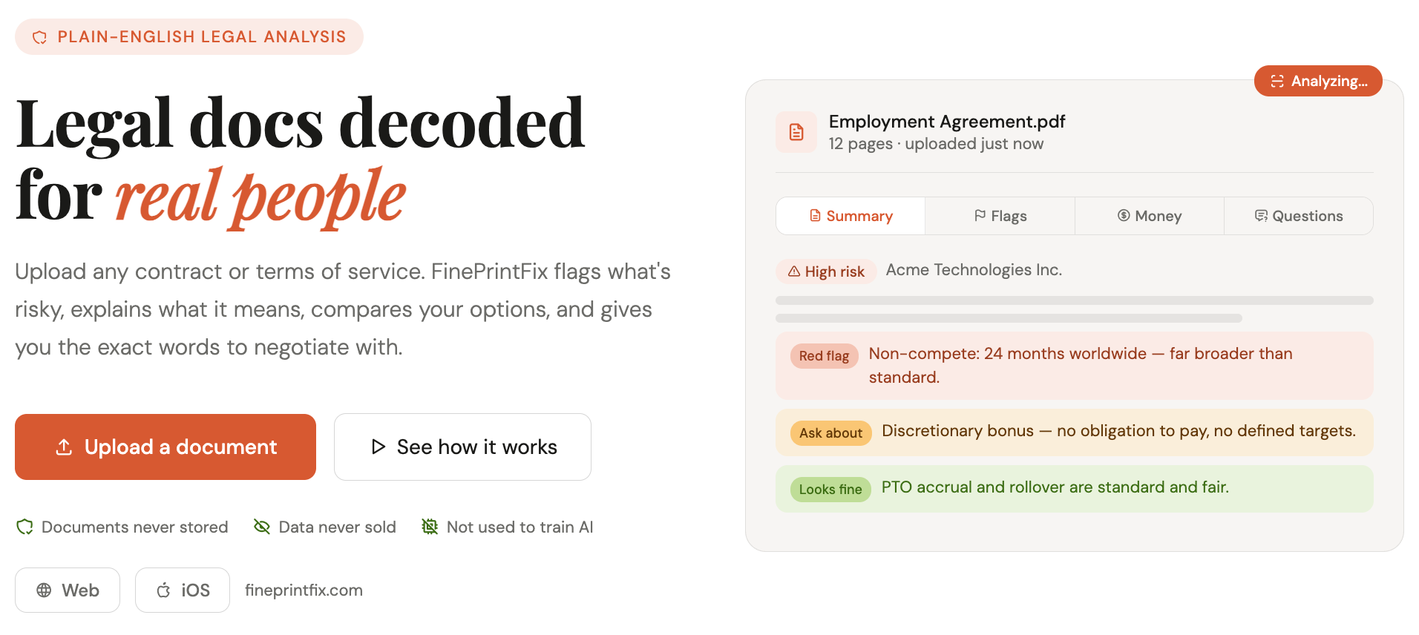The width and height of the screenshot is (1419, 635).
Task: Open the fineprintfix.com link
Action: point(304,590)
